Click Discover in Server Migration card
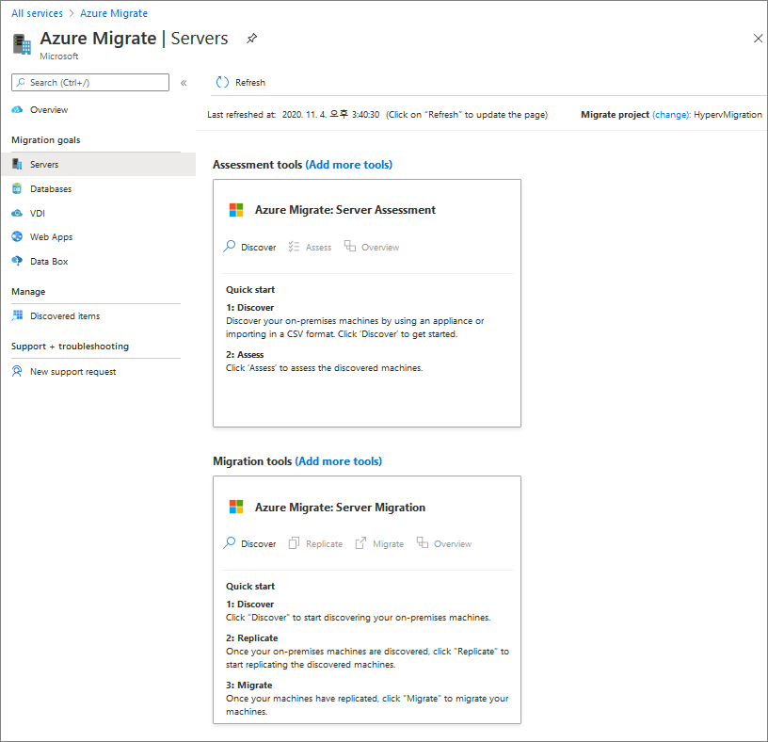This screenshot has height=742, width=768. tap(258, 544)
